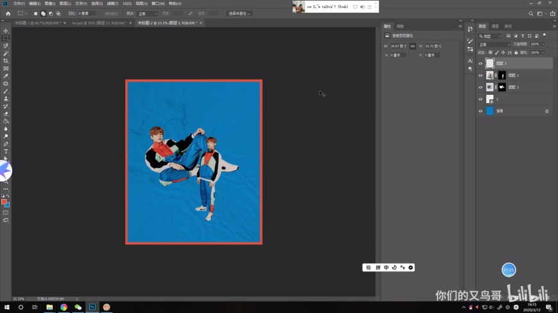Click the 选择并遮住 button
The image size is (558, 313).
239,13
